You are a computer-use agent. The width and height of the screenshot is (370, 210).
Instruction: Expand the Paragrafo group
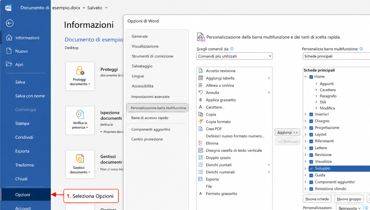click(x=316, y=96)
